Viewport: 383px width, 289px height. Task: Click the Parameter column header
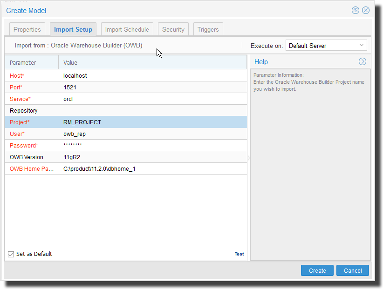click(x=32, y=62)
